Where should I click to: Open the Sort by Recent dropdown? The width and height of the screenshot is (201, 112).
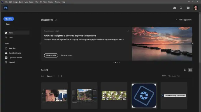(x=51, y=76)
